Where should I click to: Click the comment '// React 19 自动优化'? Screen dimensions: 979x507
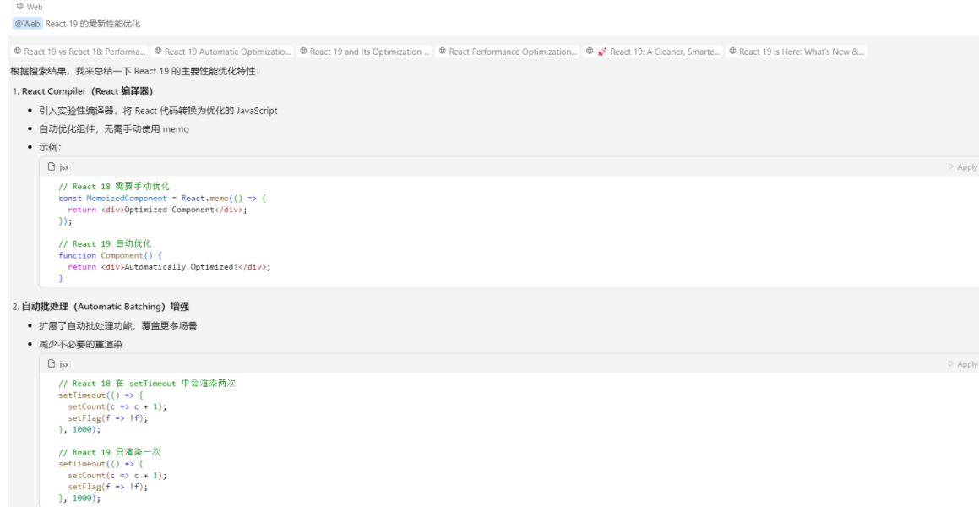pyautogui.click(x=105, y=243)
